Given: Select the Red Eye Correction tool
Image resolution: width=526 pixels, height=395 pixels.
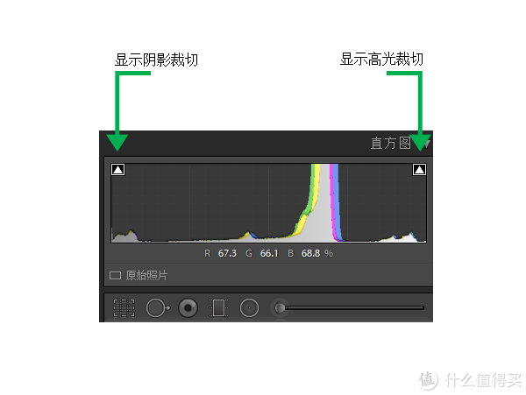Looking at the screenshot, I should pyautogui.click(x=188, y=307).
